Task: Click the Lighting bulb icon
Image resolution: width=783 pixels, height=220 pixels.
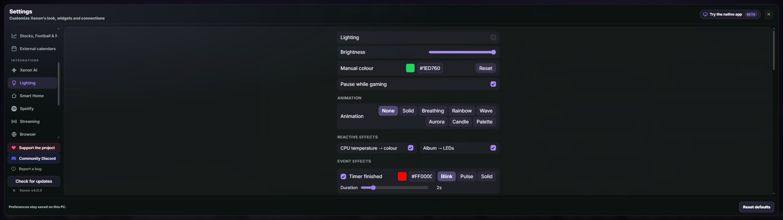Action: [x=14, y=83]
